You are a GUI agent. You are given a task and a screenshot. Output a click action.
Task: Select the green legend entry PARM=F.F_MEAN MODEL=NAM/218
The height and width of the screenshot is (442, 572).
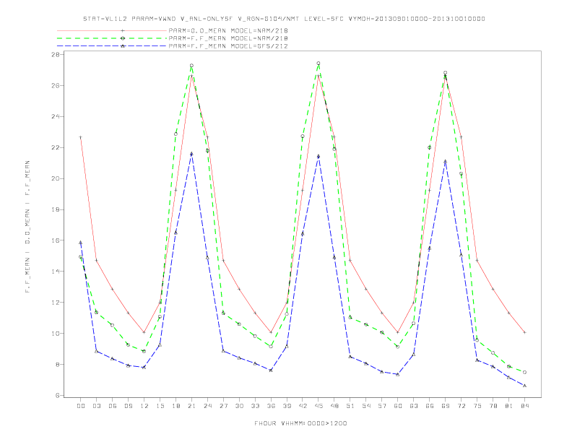pos(228,38)
